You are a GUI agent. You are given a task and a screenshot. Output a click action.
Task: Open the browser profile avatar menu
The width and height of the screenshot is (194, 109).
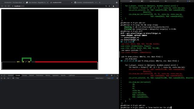click(x=113, y=6)
